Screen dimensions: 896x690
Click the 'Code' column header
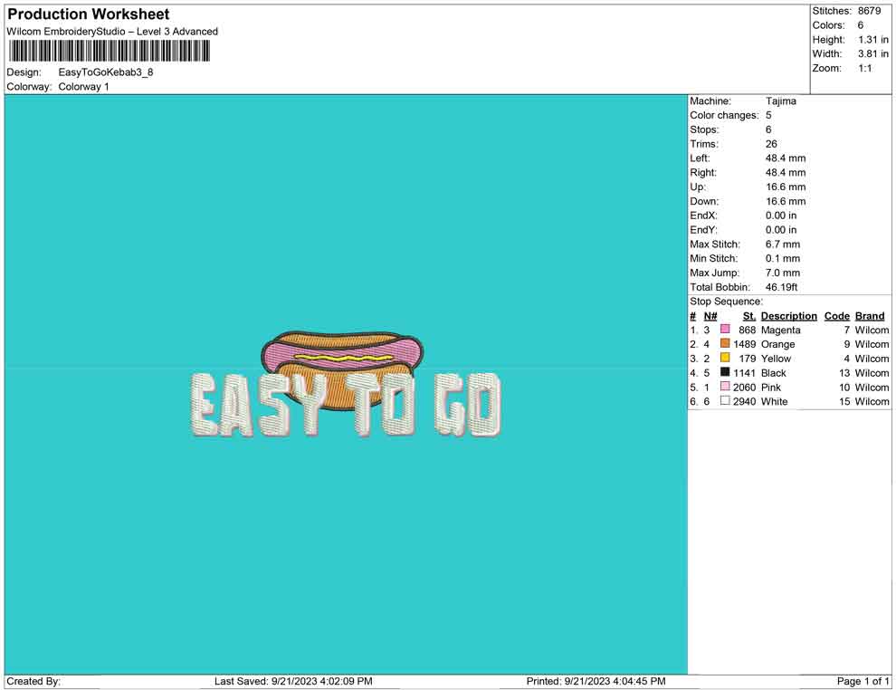[x=837, y=316]
